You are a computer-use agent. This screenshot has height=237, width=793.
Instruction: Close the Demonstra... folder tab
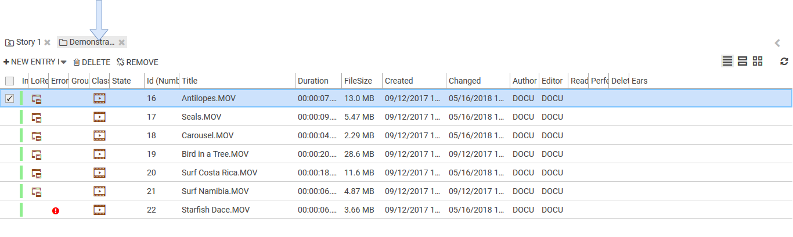(x=121, y=42)
